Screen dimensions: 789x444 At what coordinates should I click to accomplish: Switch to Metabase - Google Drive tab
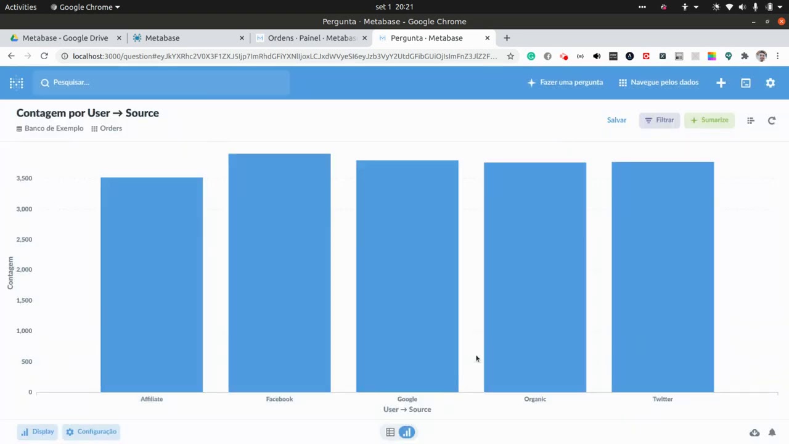pos(65,38)
